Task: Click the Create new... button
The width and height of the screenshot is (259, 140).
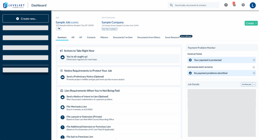Action: click(x=26, y=19)
